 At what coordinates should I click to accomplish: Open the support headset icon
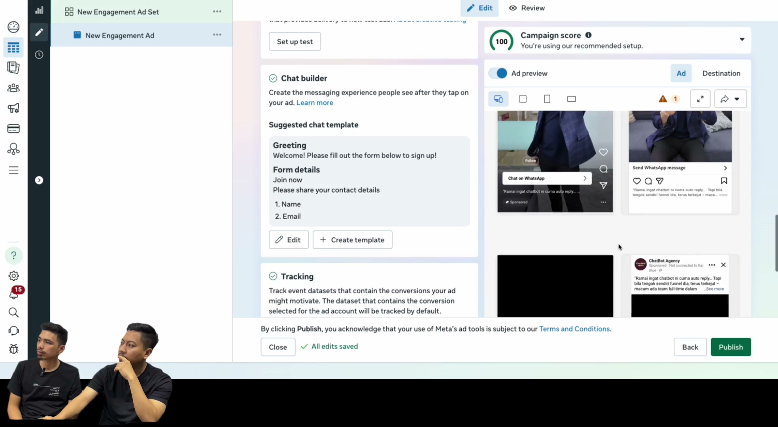(13, 331)
